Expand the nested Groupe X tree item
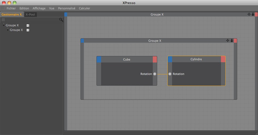Screen dimensions: 258x135 click(x=8, y=30)
